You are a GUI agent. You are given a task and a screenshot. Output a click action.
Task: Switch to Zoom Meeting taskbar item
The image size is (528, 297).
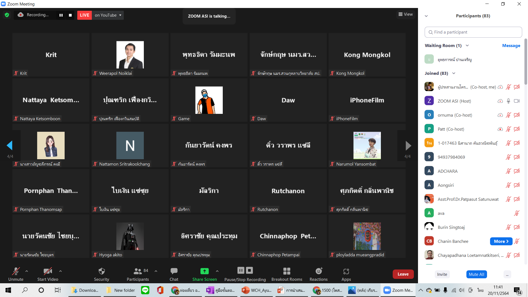click(398, 290)
